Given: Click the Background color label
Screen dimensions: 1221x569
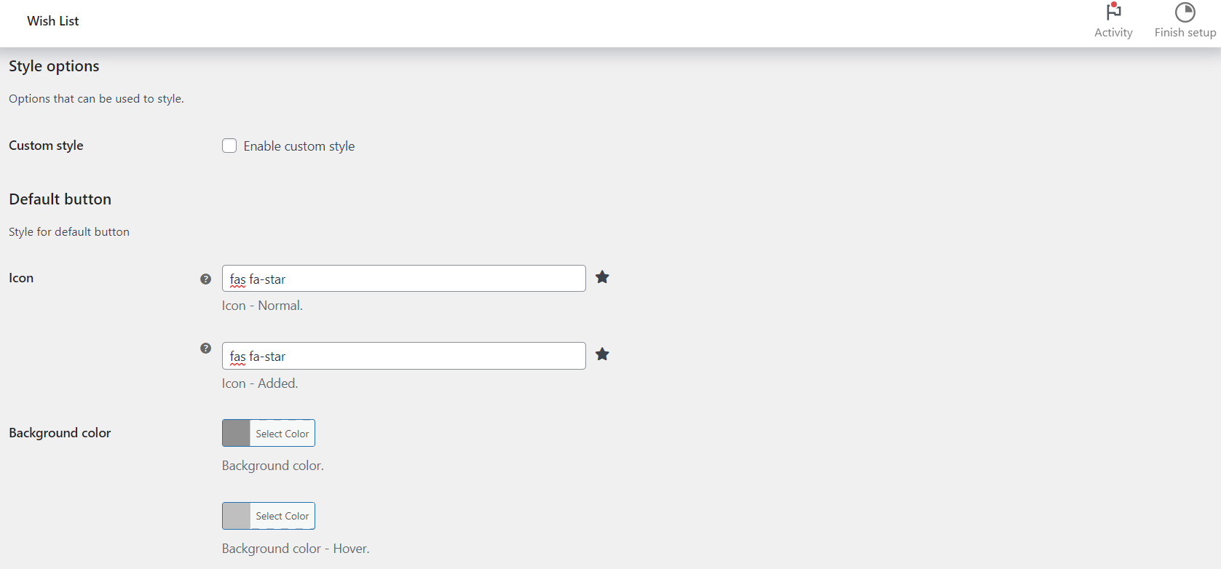Looking at the screenshot, I should pos(60,432).
